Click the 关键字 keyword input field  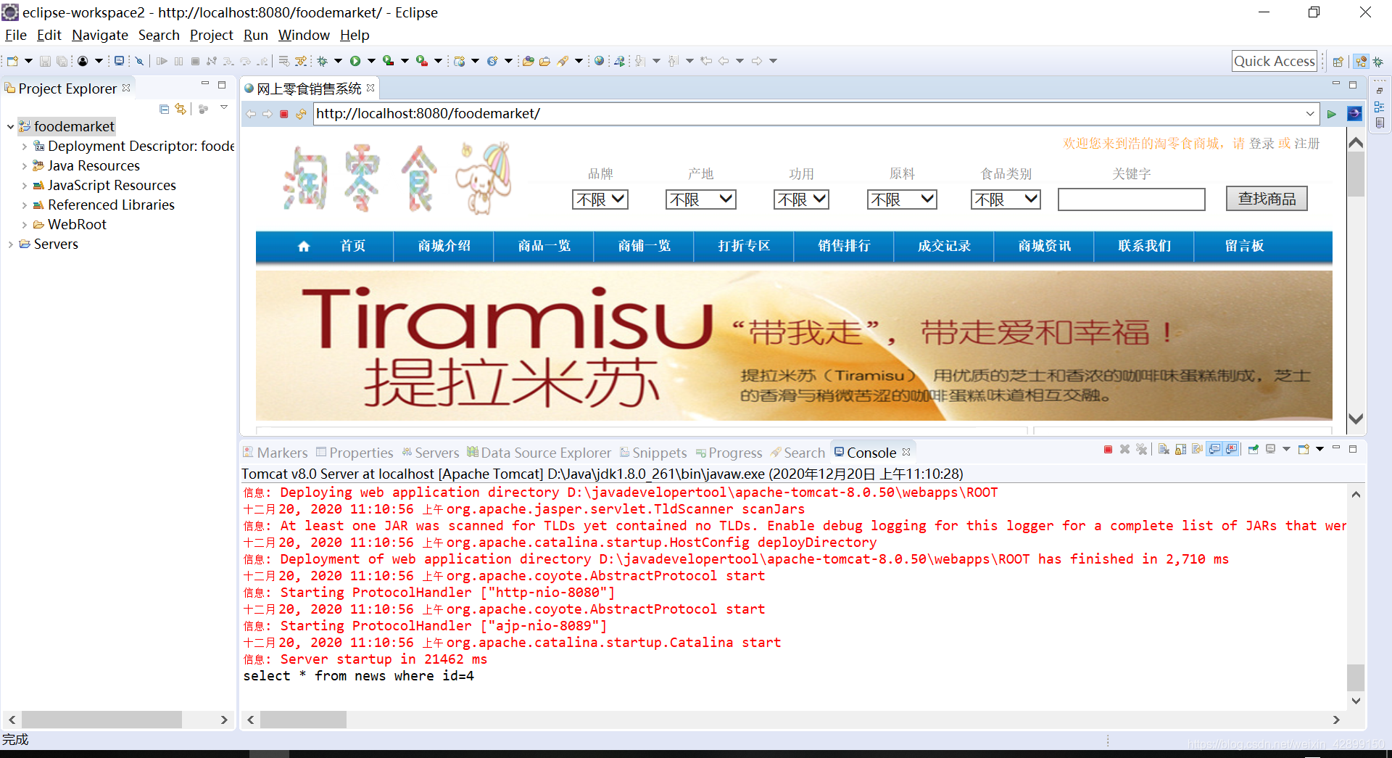[x=1131, y=199]
